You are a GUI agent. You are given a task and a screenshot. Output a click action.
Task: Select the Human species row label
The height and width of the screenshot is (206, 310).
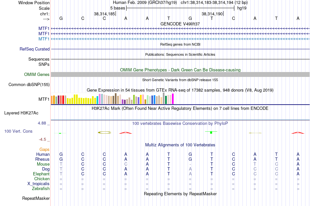click(43, 154)
